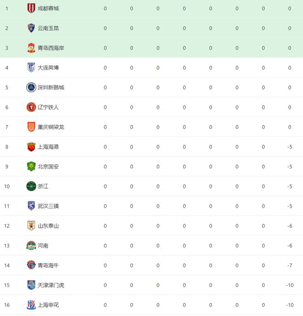This screenshot has height=316, width=303.
Task: Select the 上海海港 team name
Action: (48, 147)
